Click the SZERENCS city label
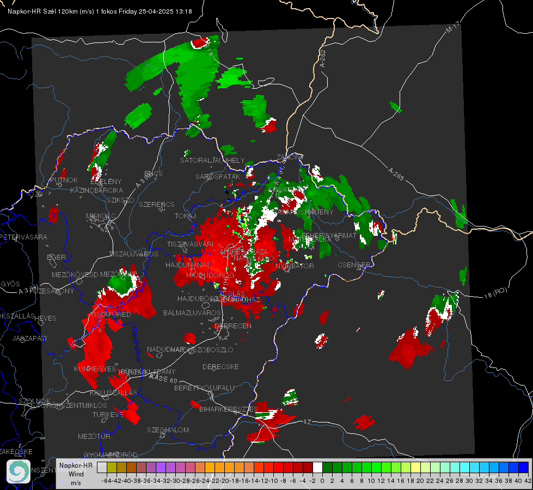Viewport: 533px width, 490px height. pos(157,204)
